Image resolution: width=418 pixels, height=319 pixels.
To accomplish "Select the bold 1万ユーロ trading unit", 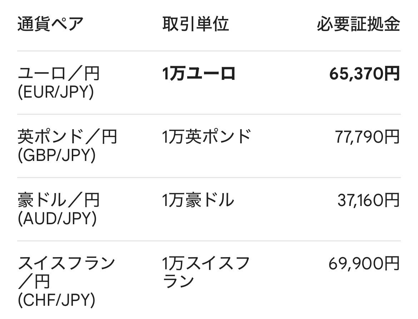I will tap(199, 73).
